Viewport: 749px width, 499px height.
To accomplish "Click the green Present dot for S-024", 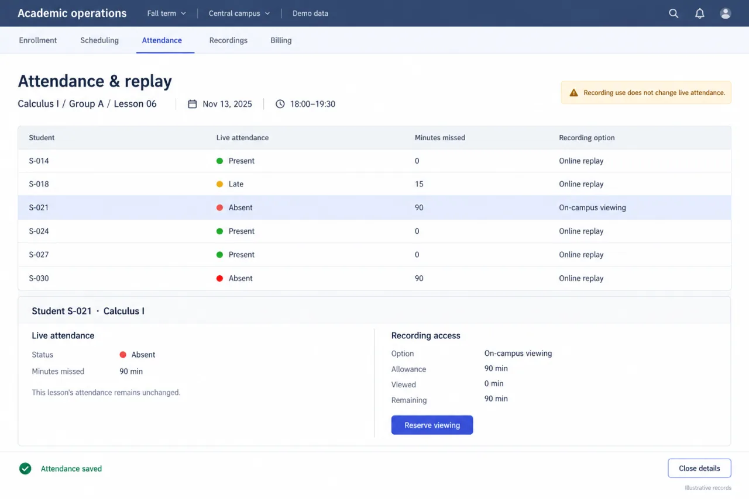I will [x=220, y=231].
